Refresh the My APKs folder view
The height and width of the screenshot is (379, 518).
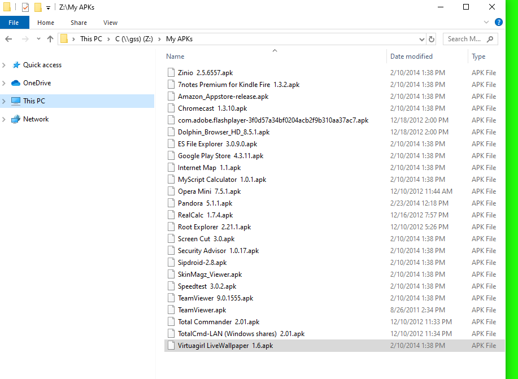[x=432, y=39]
